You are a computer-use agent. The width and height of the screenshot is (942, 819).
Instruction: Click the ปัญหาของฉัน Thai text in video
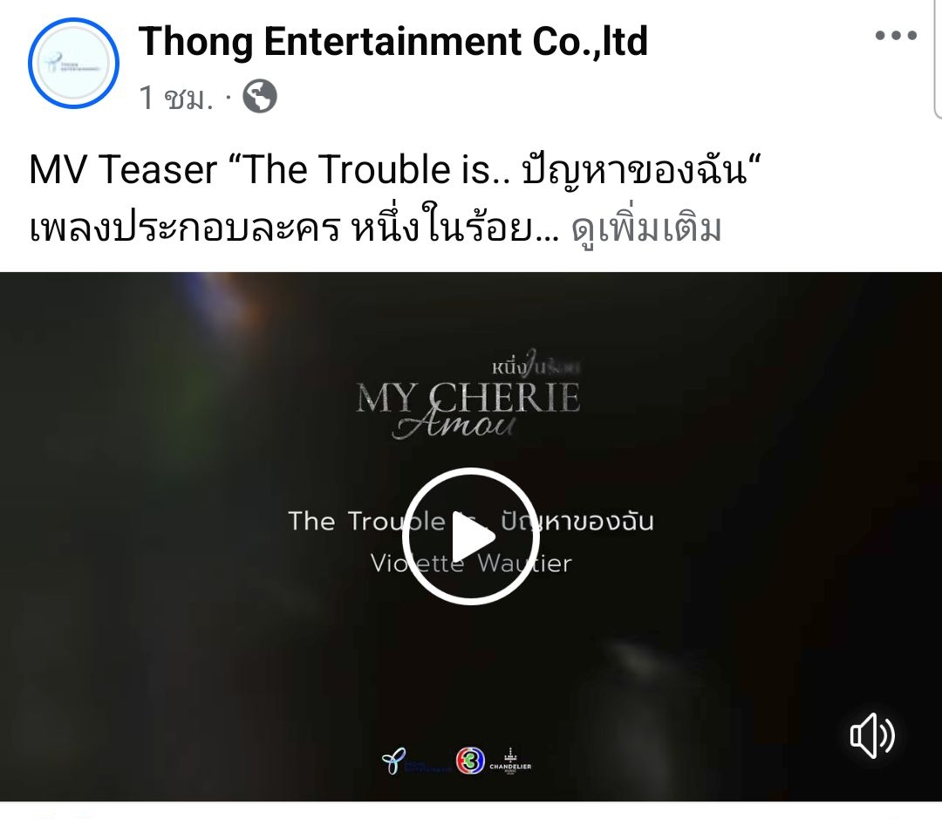pyautogui.click(x=577, y=522)
